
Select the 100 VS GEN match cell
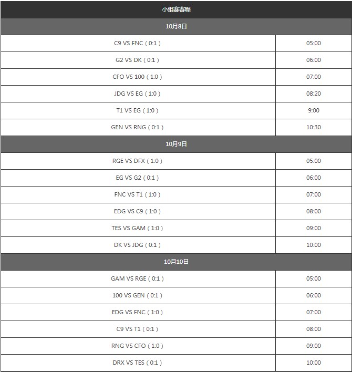(137, 295)
